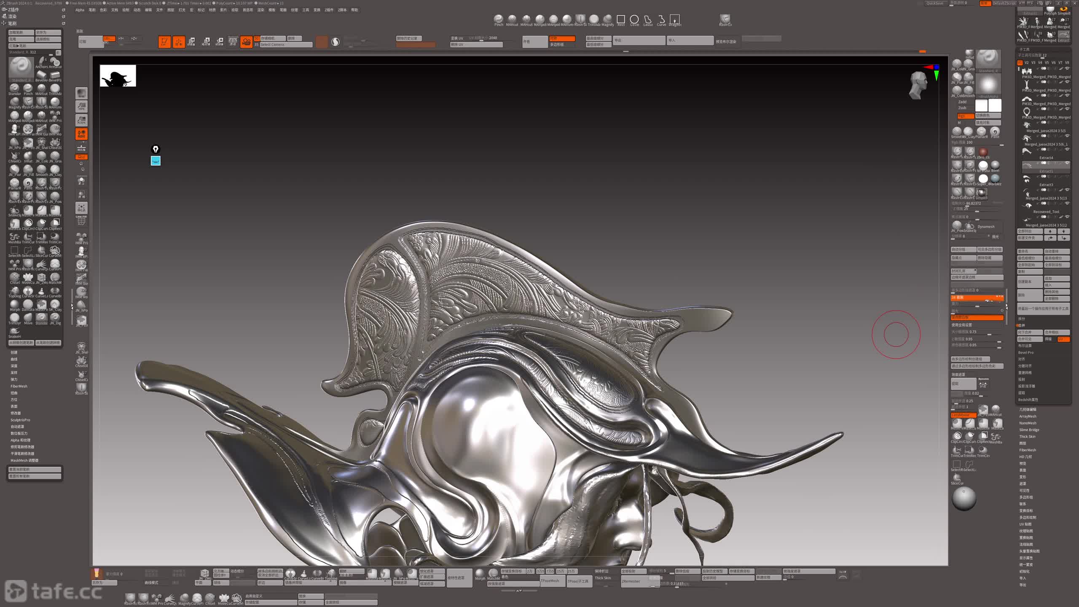Click the 中心点 frame icon

[x=81, y=208]
